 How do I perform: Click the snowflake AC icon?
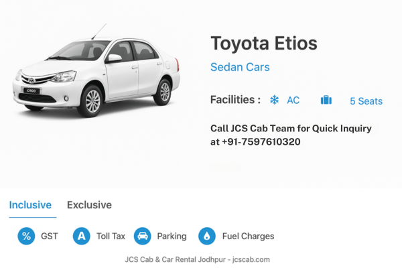(274, 100)
